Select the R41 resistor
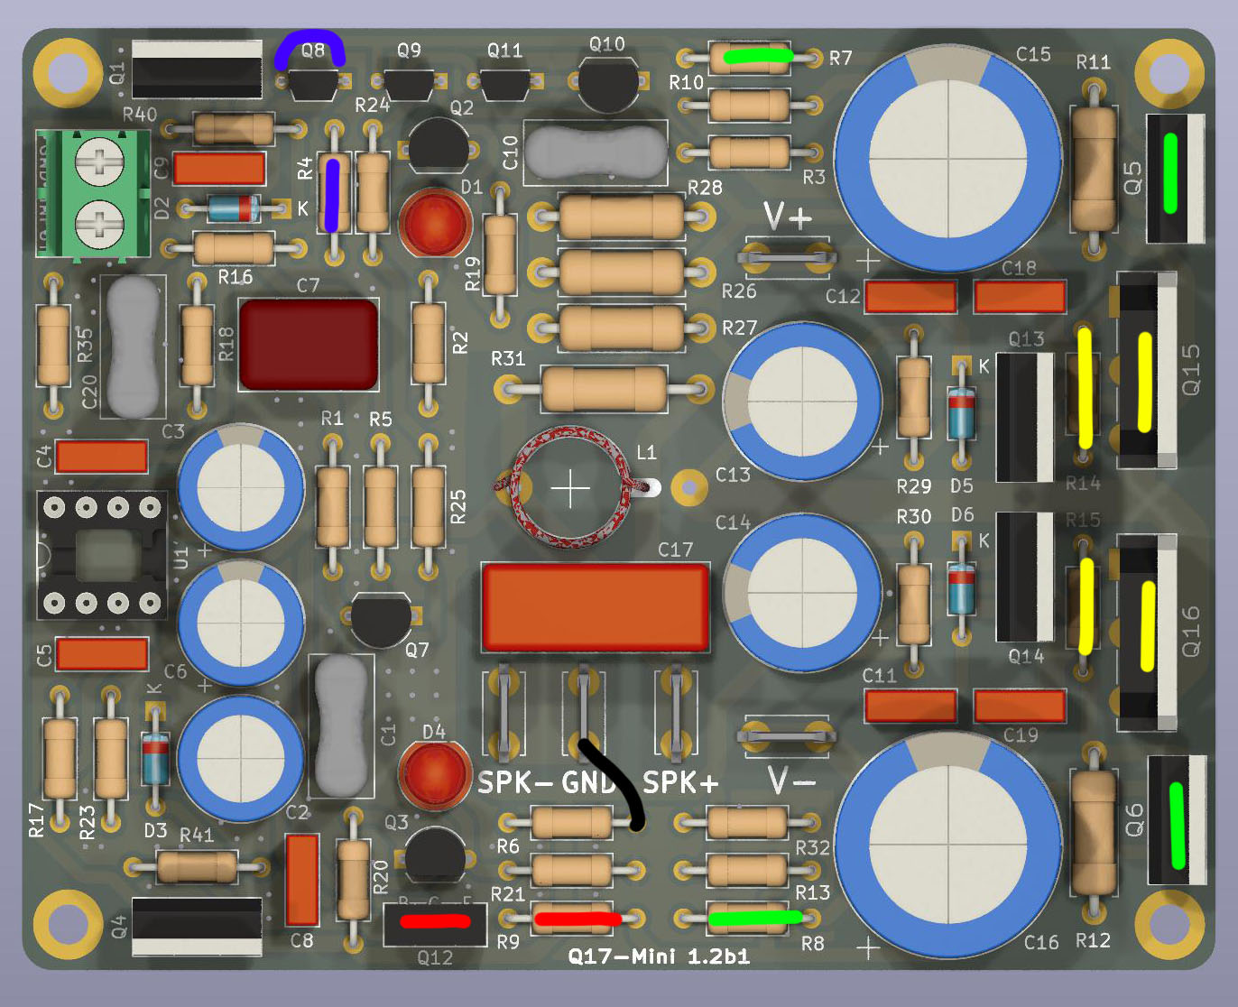Image resolution: width=1238 pixels, height=1007 pixels. coord(198,867)
